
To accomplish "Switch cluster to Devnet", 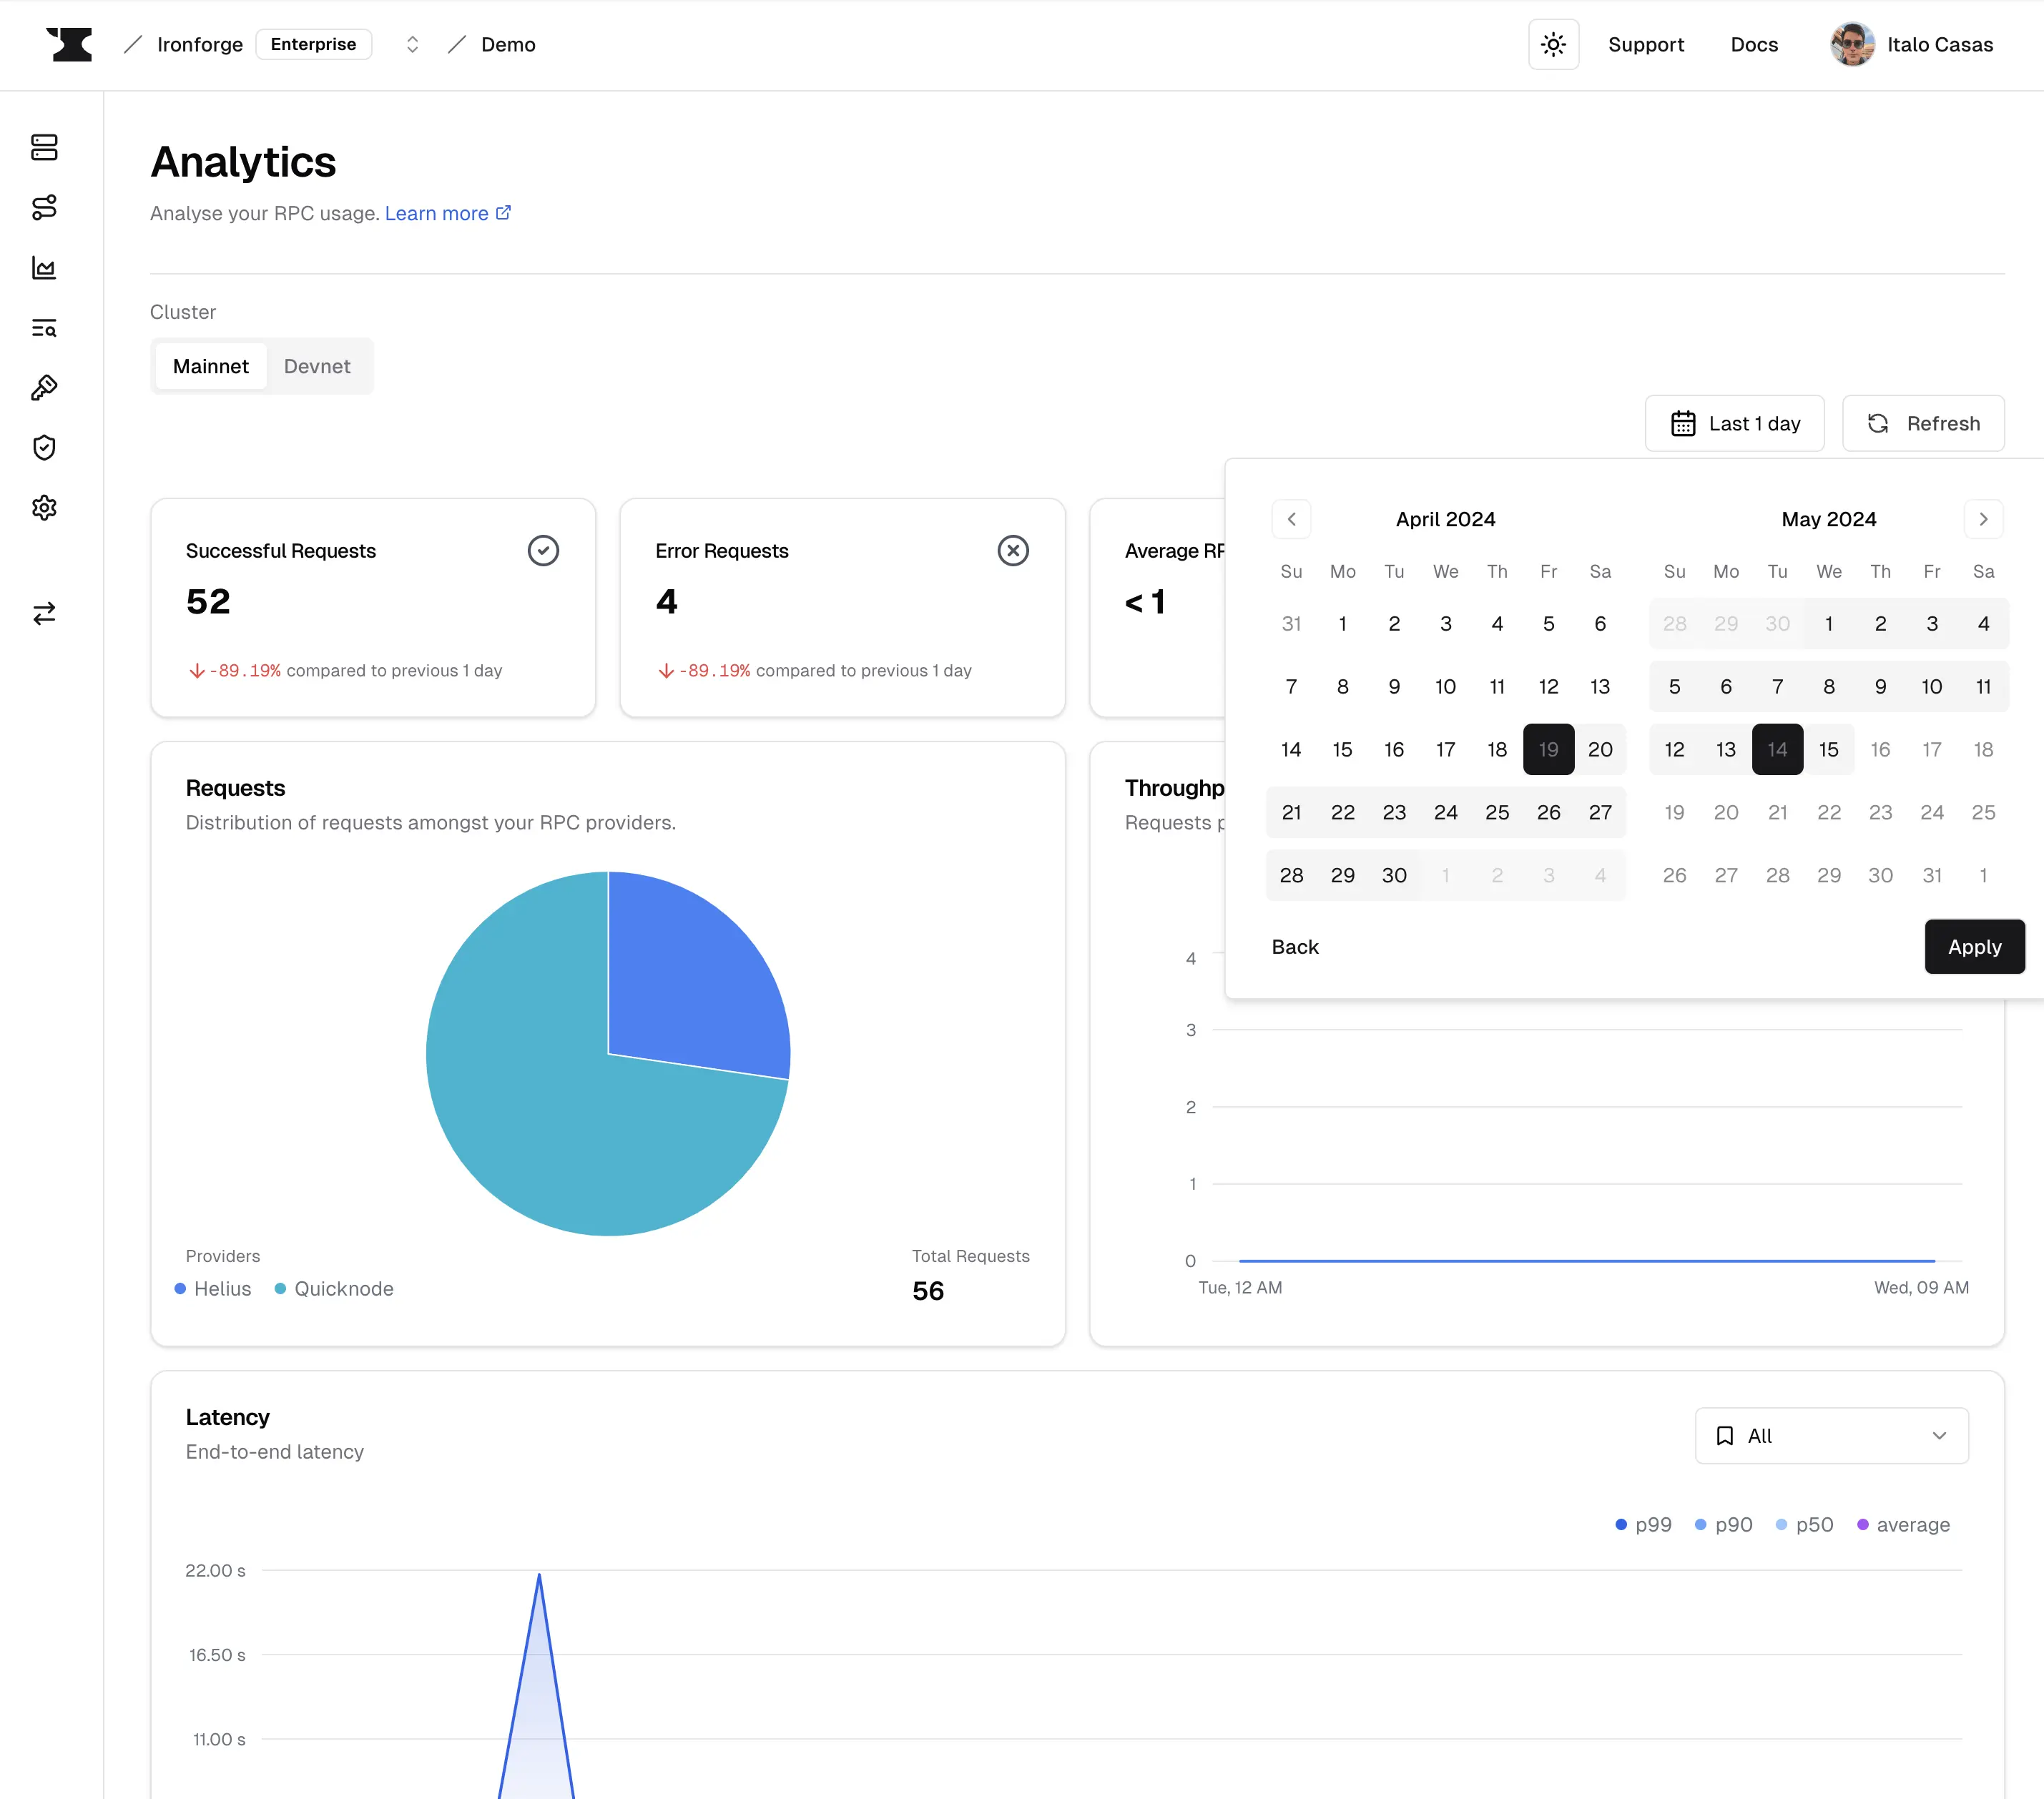I will [318, 366].
